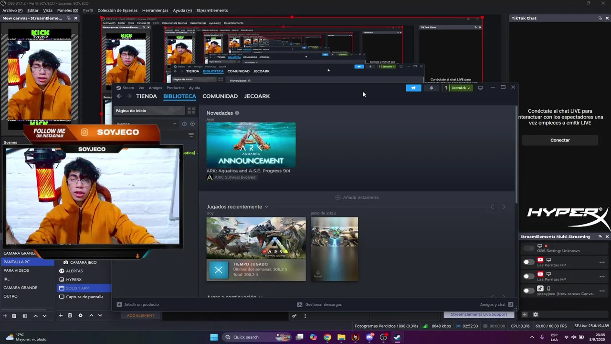Viewport: 611px width, 344px height.
Task: Open Chrome from the taskbar
Action: pos(327,337)
